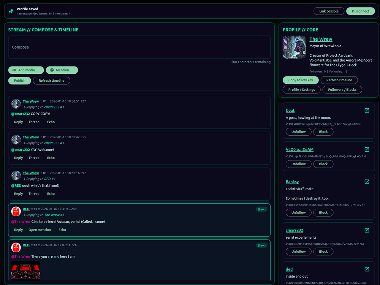Click the status indicator dots beside Profile saved
Screen dimensions: 380x285
click(x=11, y=11)
